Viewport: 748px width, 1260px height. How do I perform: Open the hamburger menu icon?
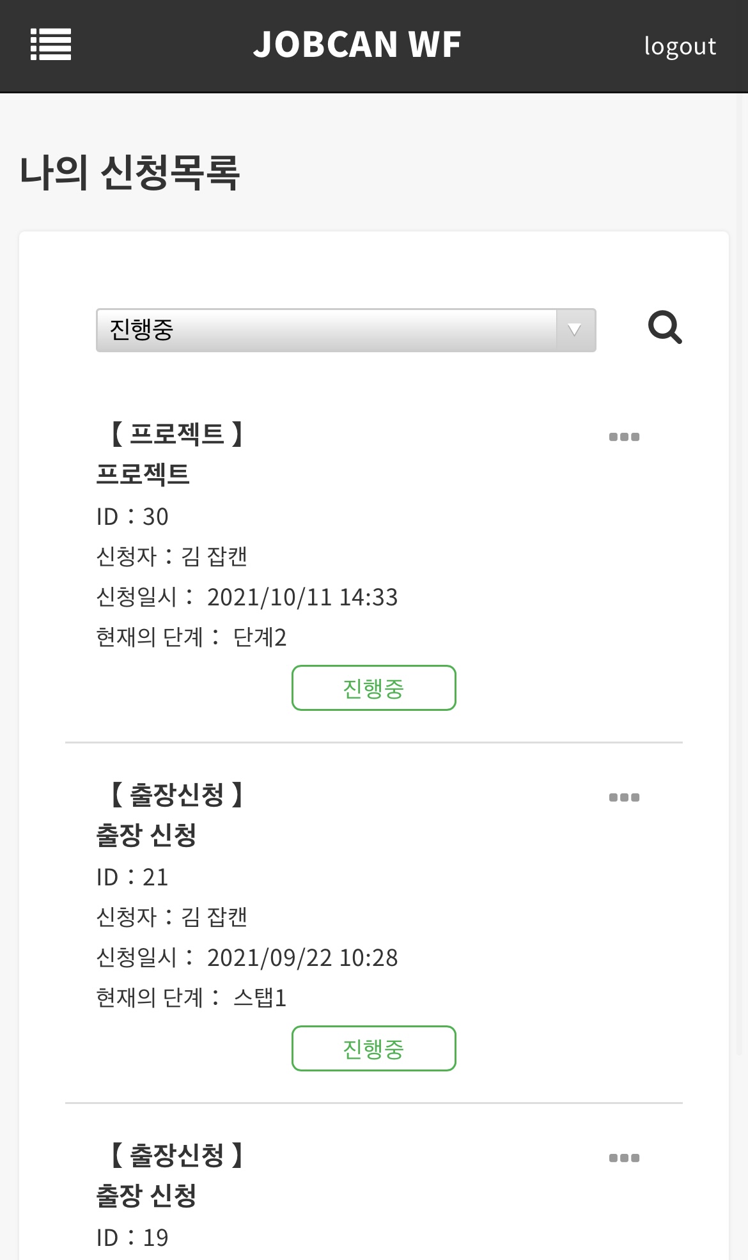pos(51,45)
